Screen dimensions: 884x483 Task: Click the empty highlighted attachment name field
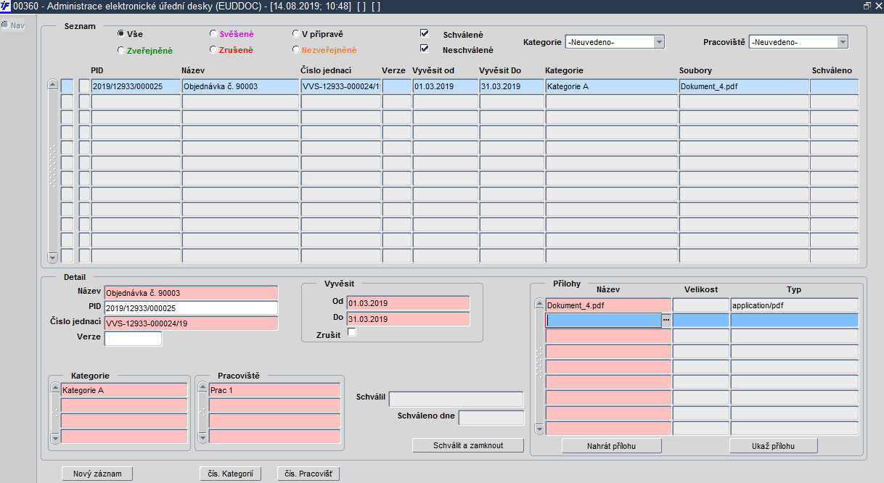pos(603,321)
